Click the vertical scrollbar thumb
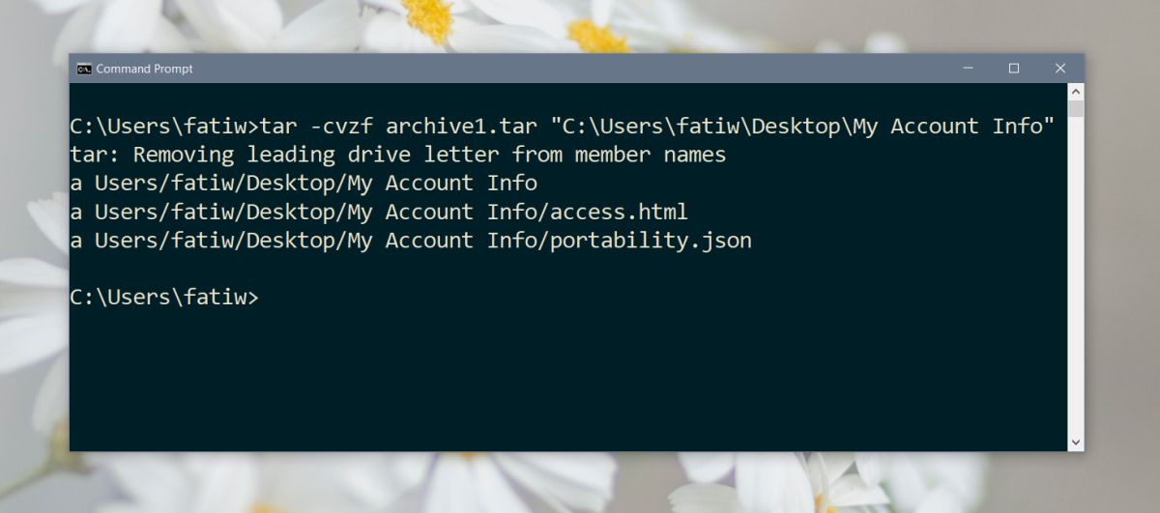This screenshot has height=513, width=1160. point(1076,107)
